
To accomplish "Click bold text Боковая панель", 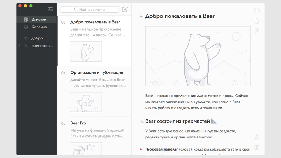I will point(162,149).
